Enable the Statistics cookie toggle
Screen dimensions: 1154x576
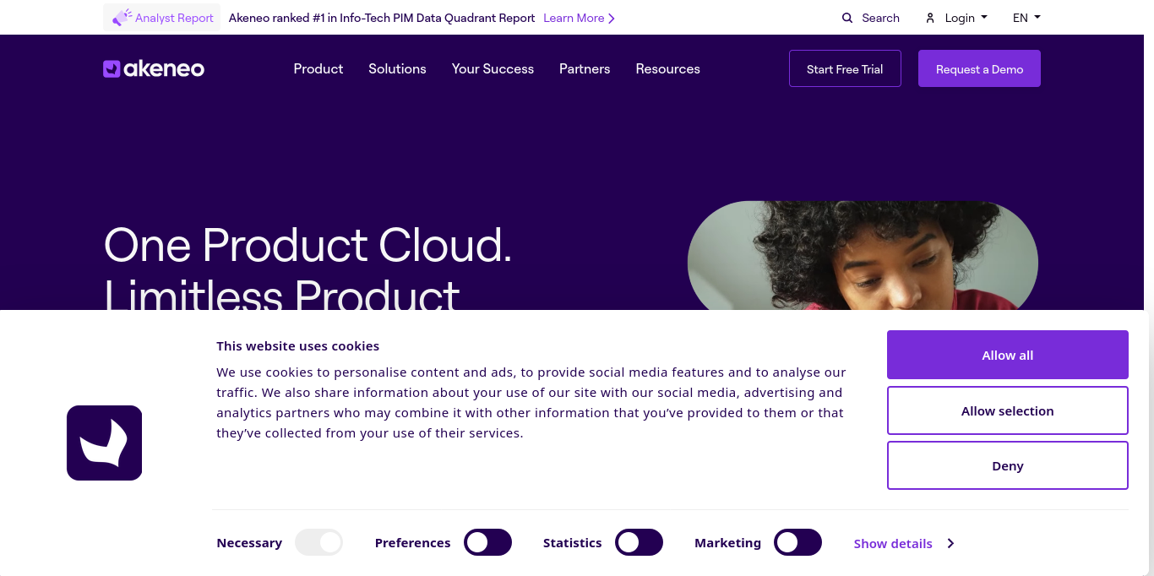[639, 542]
